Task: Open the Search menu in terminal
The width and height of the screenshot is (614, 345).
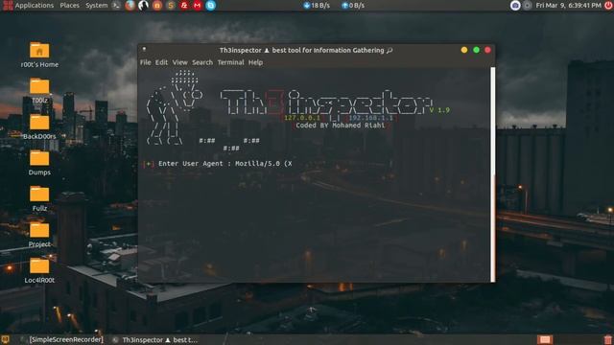Action: 202,62
